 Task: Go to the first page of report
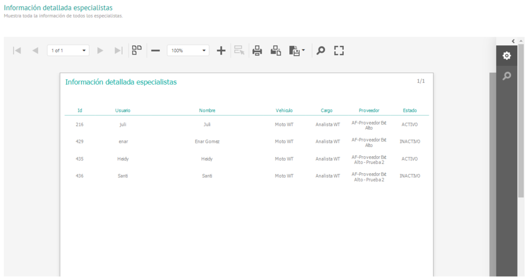[17, 51]
